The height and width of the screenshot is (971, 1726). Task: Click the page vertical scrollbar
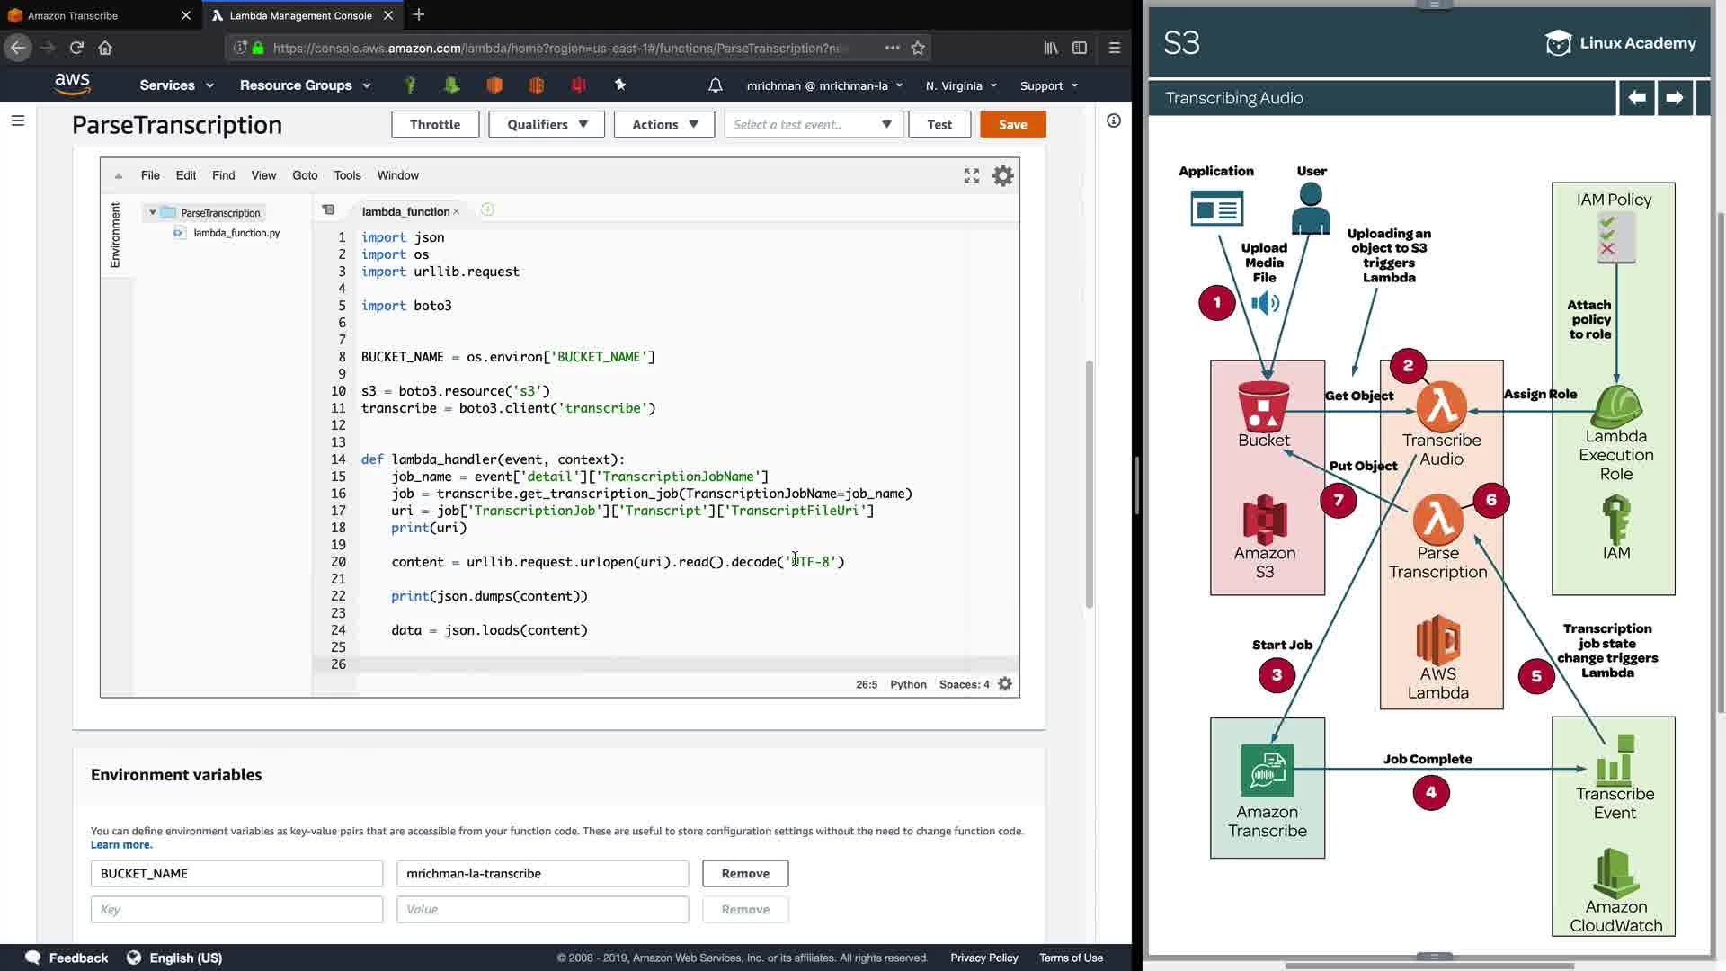coord(1089,485)
